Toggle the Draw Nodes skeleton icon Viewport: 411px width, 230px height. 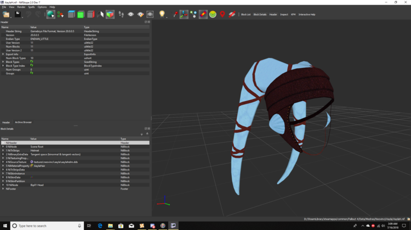click(193, 14)
